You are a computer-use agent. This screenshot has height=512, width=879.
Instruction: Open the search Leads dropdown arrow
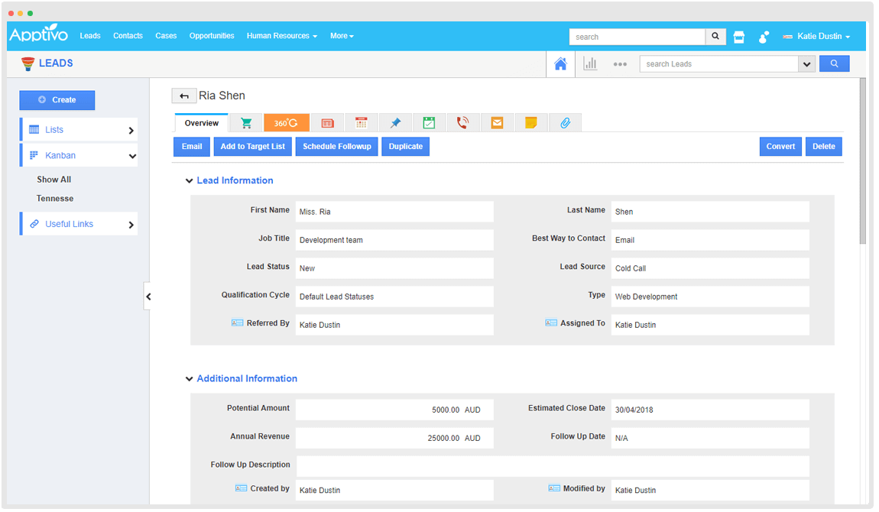tap(806, 64)
